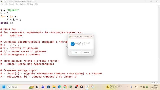Click the line k = k + 1
Viewport: 160px width, 90px height.
click(14, 20)
